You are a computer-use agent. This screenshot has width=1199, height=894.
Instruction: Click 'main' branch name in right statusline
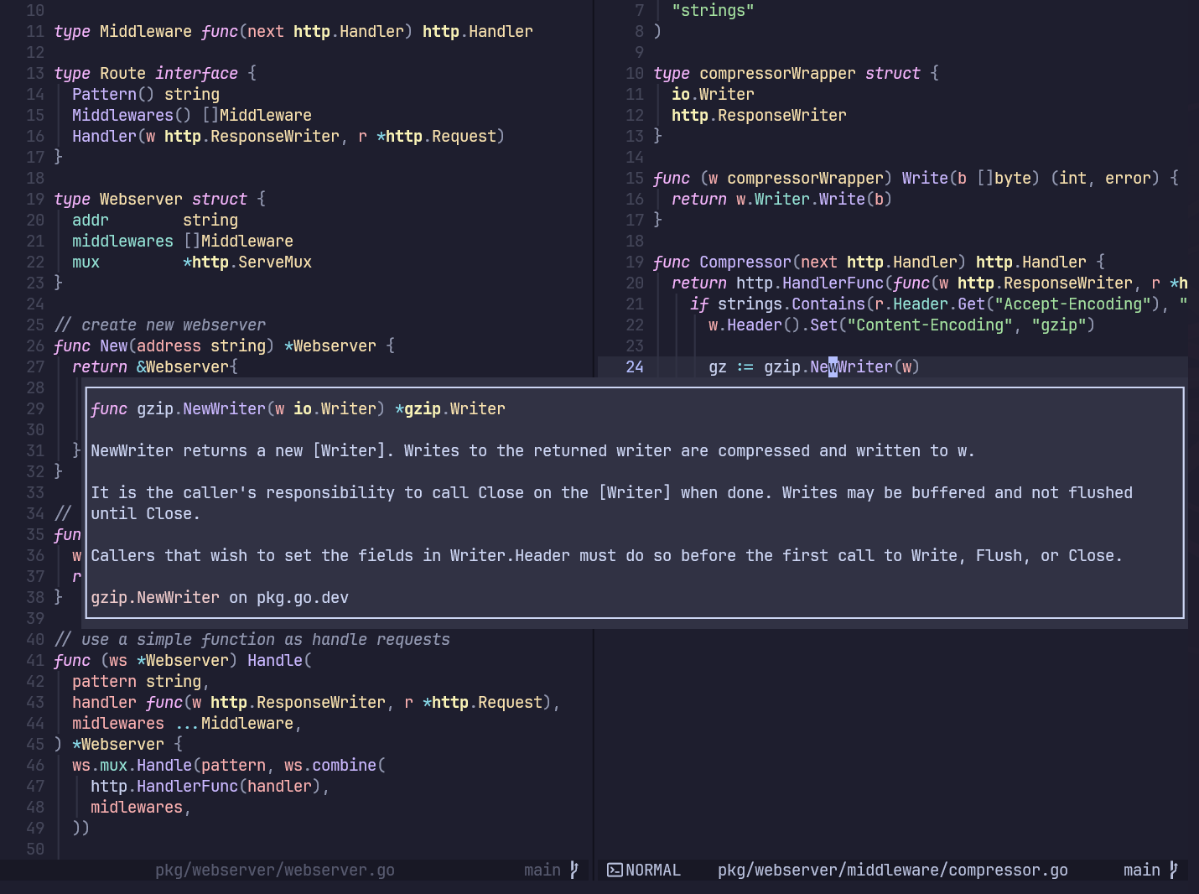pyautogui.click(x=1142, y=870)
